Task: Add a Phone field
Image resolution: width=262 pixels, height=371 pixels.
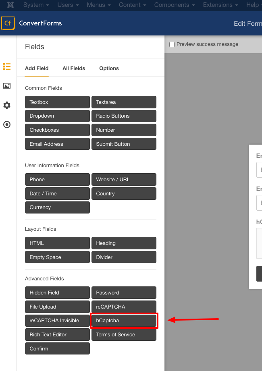Action: pyautogui.click(x=58, y=179)
